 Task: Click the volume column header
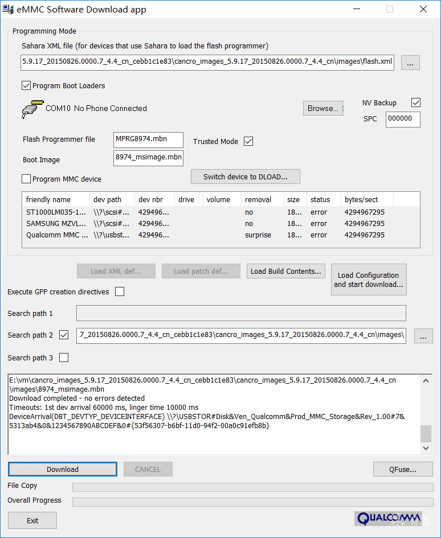[x=222, y=199]
